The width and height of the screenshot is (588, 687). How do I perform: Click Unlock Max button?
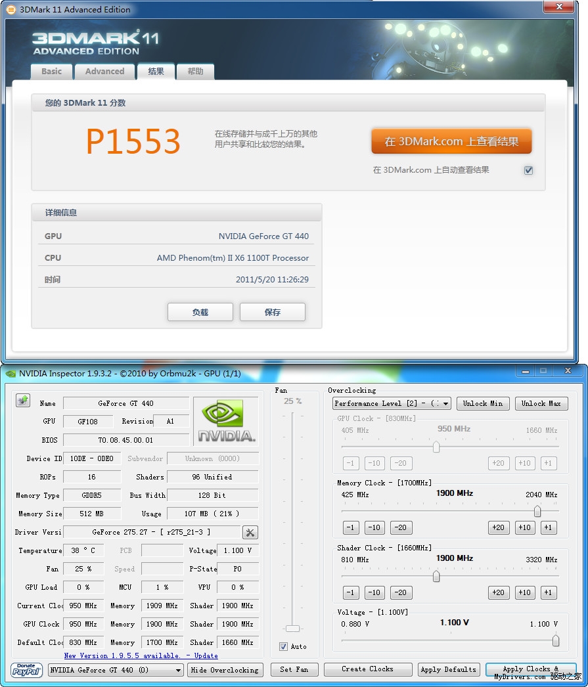click(x=541, y=403)
